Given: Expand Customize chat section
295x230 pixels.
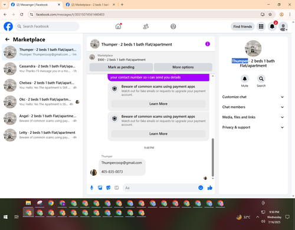Looking at the screenshot, I should point(253,97).
